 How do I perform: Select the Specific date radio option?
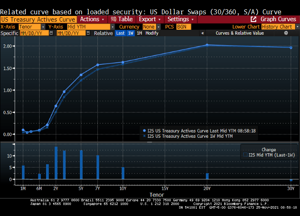[x=9, y=33]
